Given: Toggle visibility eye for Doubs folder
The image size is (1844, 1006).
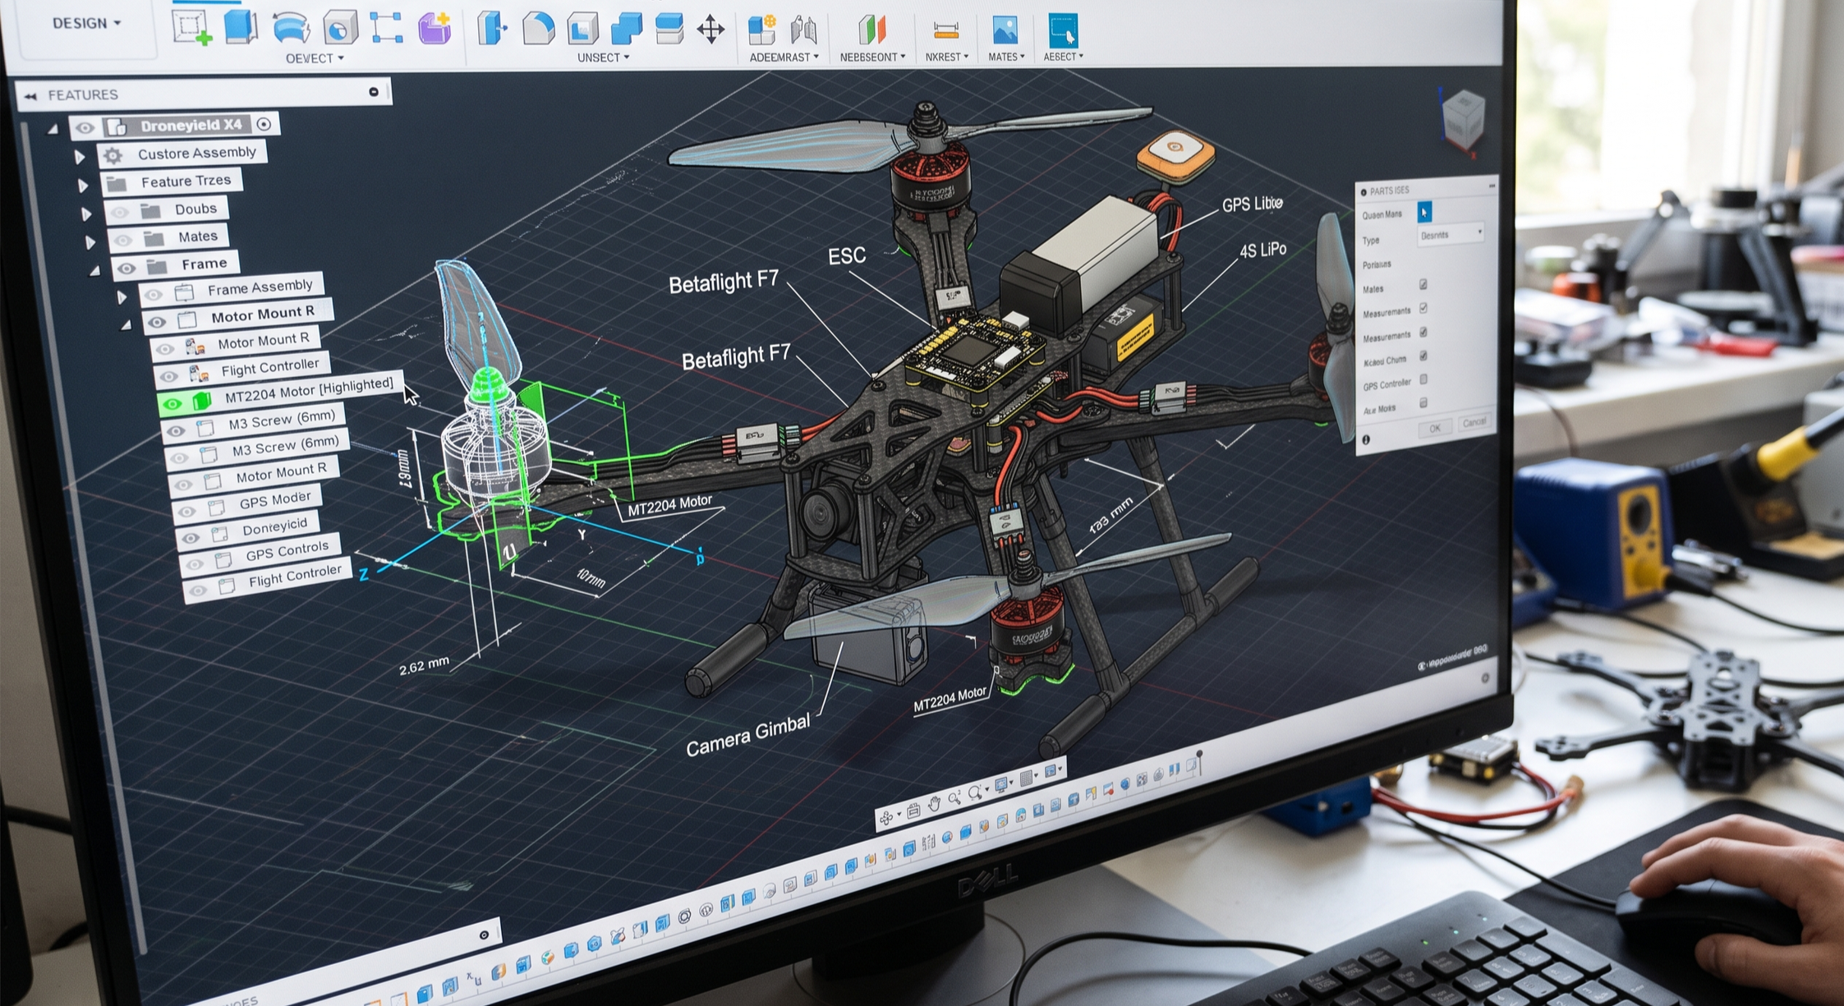Looking at the screenshot, I should pyautogui.click(x=120, y=213).
